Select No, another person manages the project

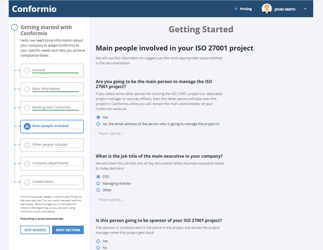(x=98, y=124)
